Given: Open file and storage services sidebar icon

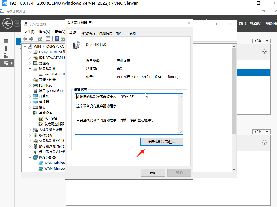Looking at the screenshot, I should coord(6,63).
